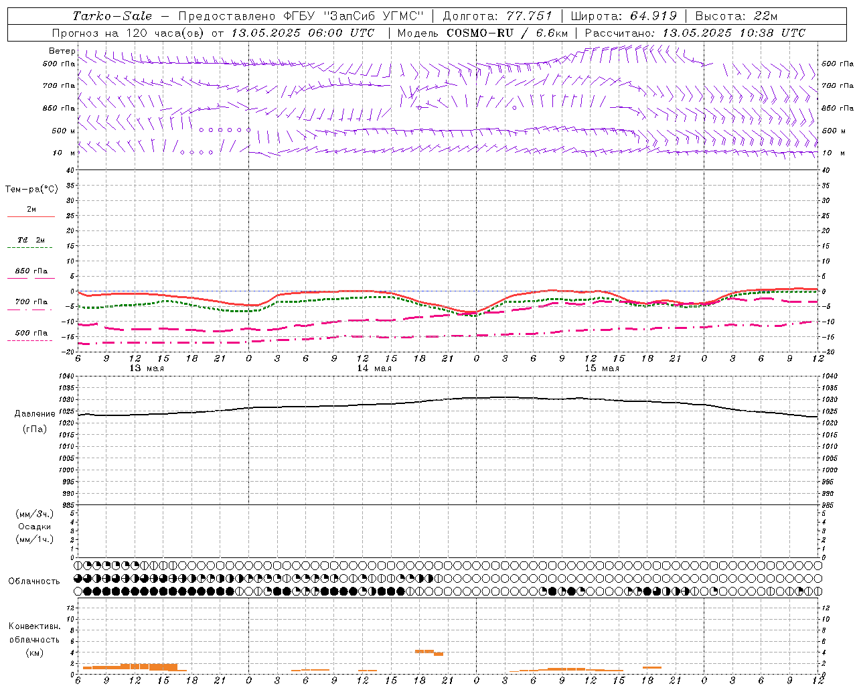Click the Tarko-Sale station title

[112, 16]
